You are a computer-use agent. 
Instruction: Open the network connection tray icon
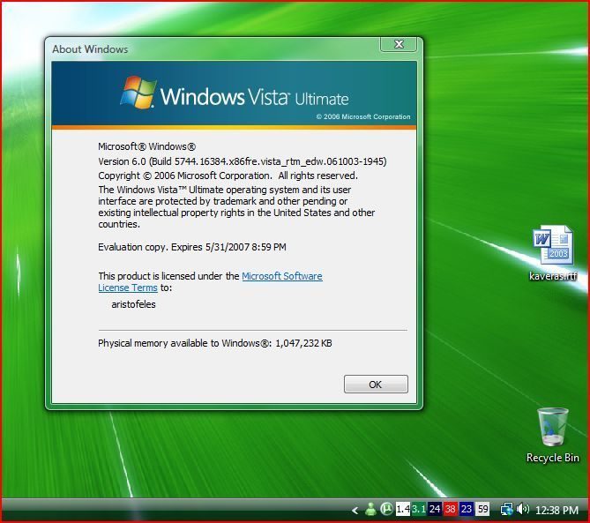pos(506,510)
